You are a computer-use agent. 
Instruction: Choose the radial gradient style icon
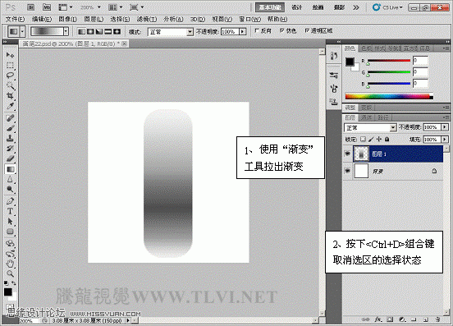[90, 31]
